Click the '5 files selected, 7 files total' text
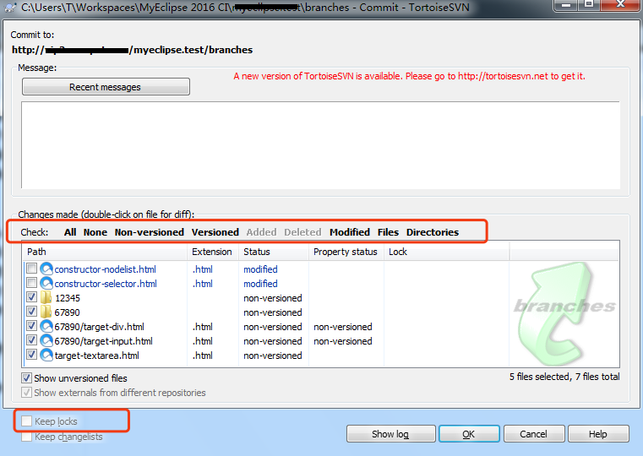This screenshot has height=456, width=643. point(564,377)
